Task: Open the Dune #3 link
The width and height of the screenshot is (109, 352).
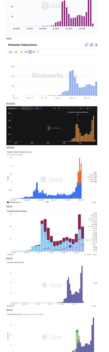Action: point(9,309)
